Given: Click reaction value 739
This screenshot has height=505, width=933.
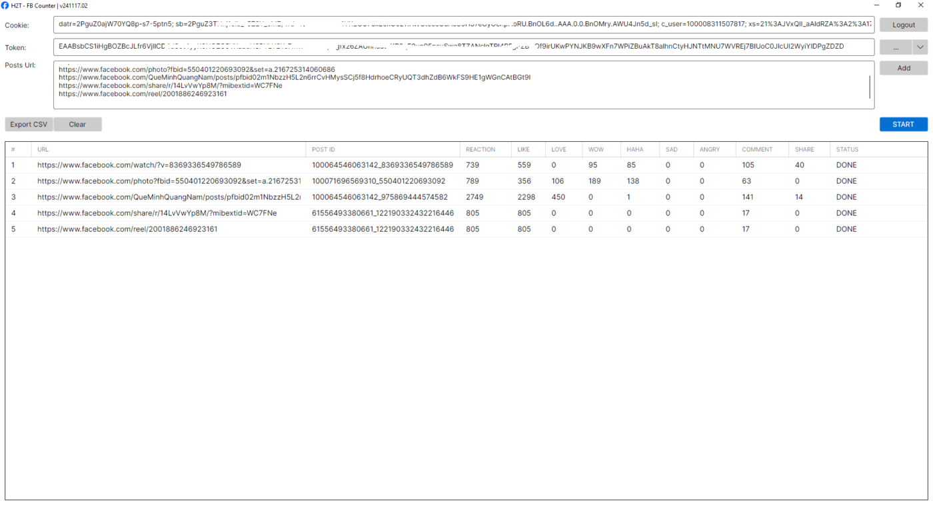Looking at the screenshot, I should 472,165.
